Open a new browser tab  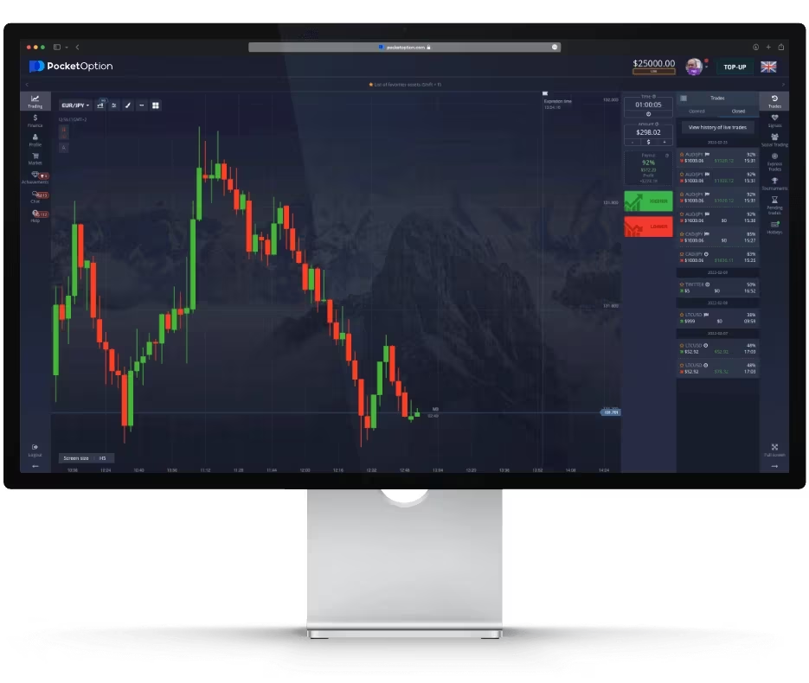[768, 47]
